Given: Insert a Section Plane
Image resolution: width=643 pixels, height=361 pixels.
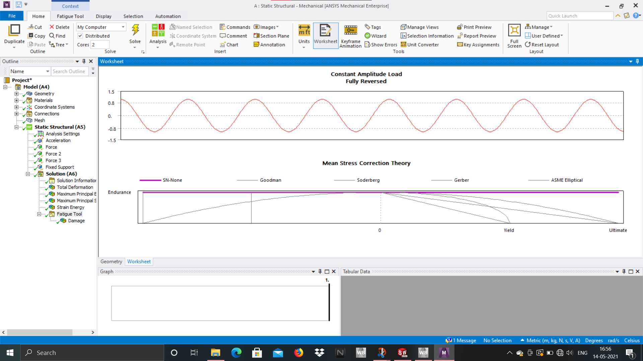Looking at the screenshot, I should 271,36.
